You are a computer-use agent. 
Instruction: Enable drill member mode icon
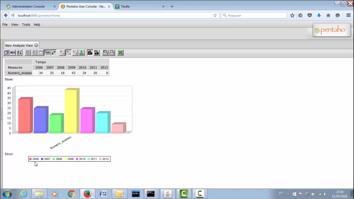tap(62, 53)
